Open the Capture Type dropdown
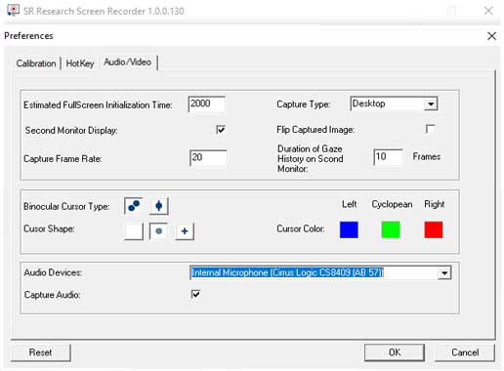Screen dimensions: 504x371 (394, 103)
